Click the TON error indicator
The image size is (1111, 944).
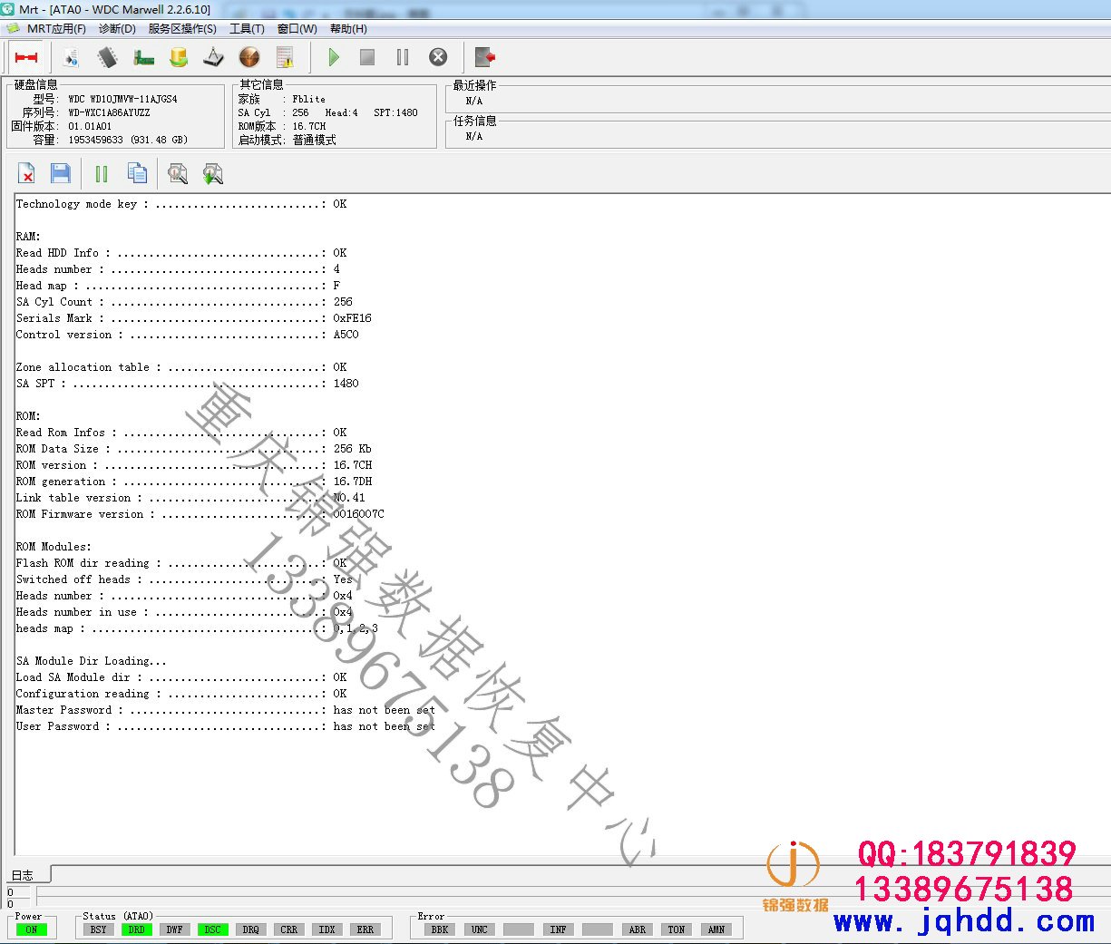click(x=677, y=929)
